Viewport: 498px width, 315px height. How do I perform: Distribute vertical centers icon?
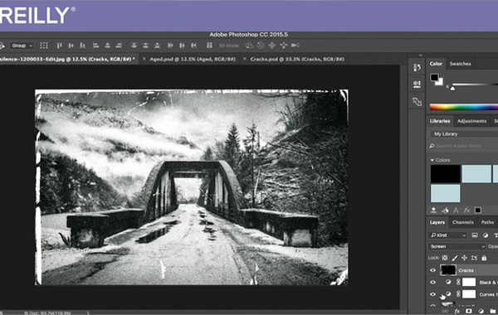coord(145,46)
